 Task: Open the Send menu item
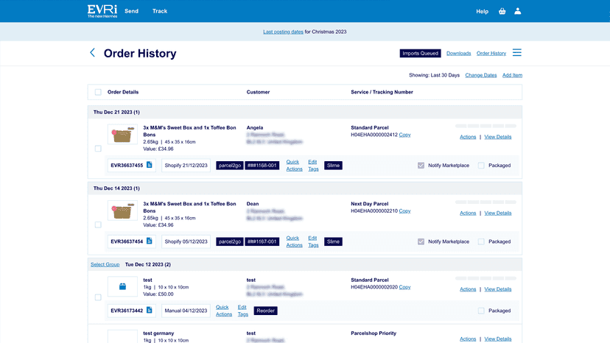[131, 11]
